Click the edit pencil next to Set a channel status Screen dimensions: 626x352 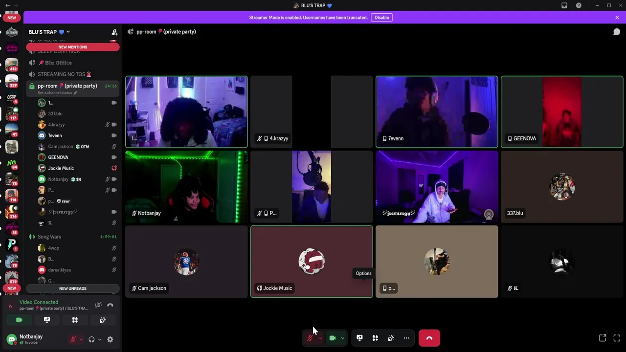pos(75,93)
